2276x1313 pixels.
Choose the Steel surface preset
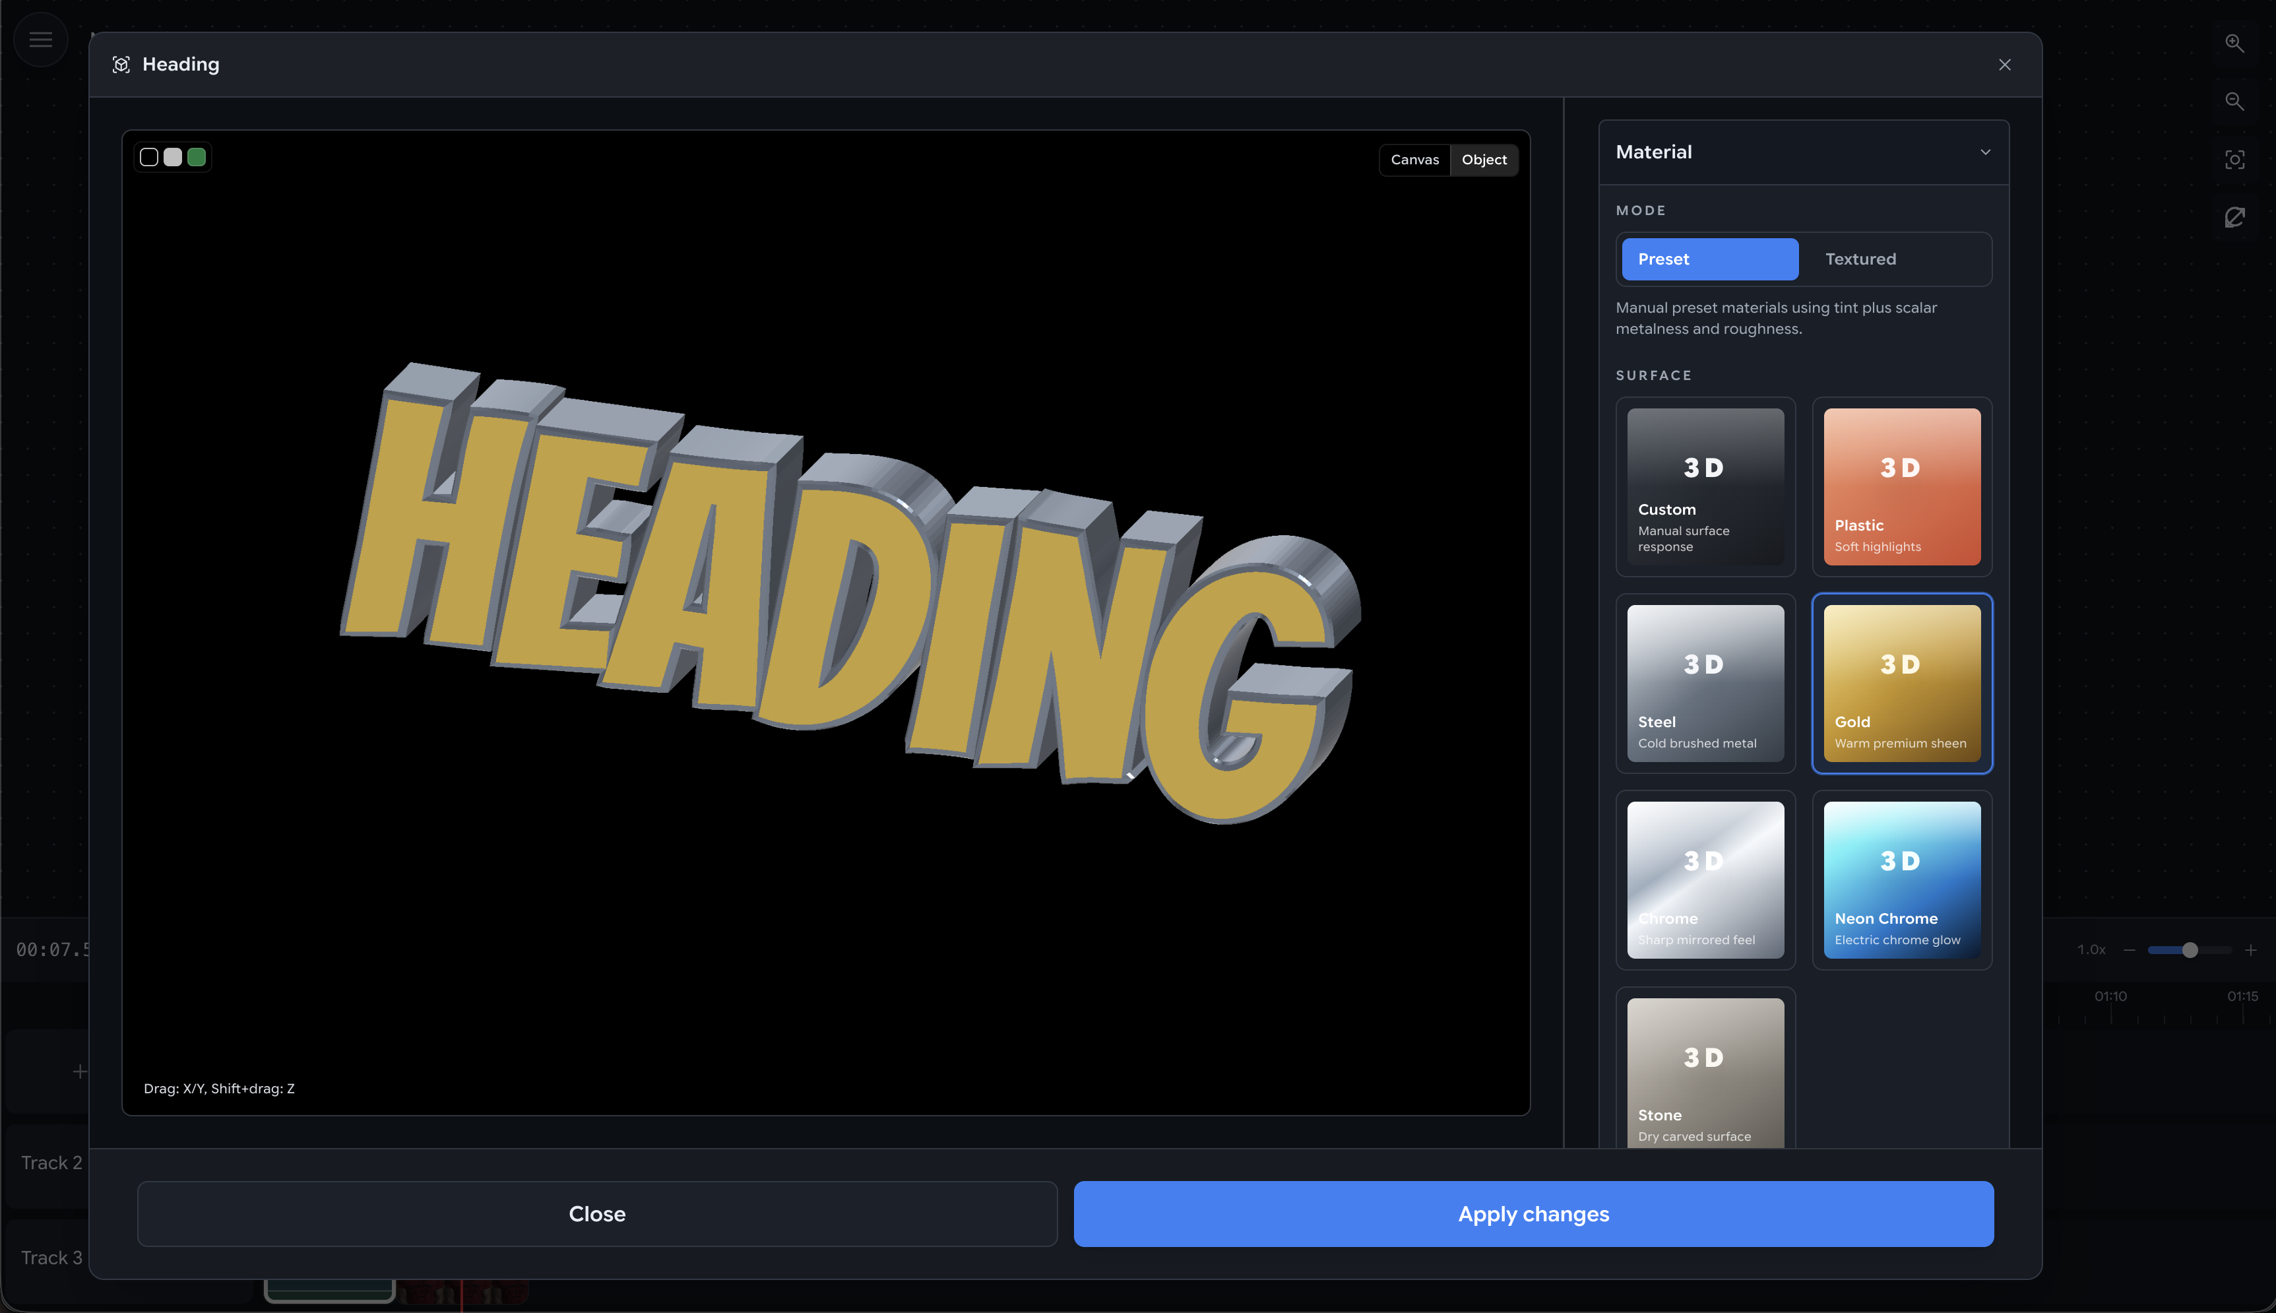pos(1705,683)
